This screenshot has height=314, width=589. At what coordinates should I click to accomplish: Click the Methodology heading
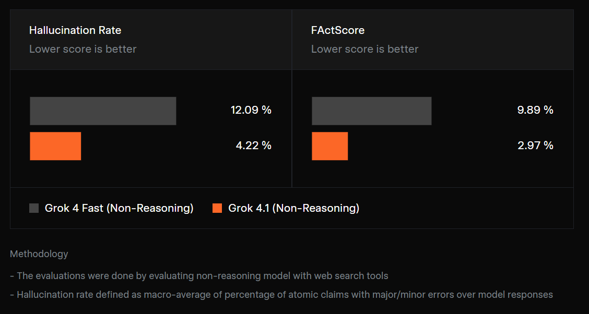(x=39, y=254)
